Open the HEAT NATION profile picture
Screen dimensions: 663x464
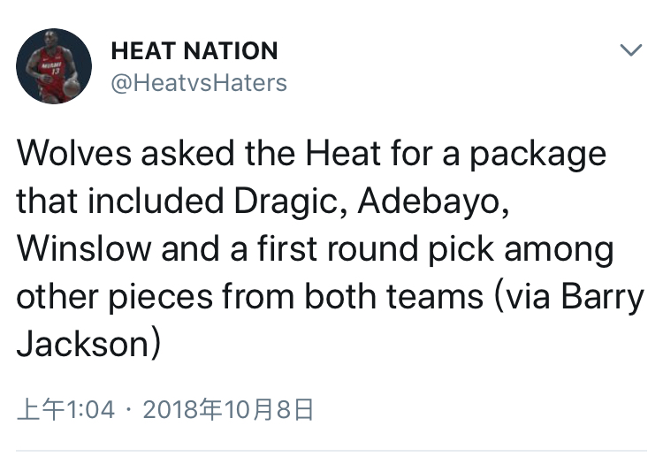[54, 66]
